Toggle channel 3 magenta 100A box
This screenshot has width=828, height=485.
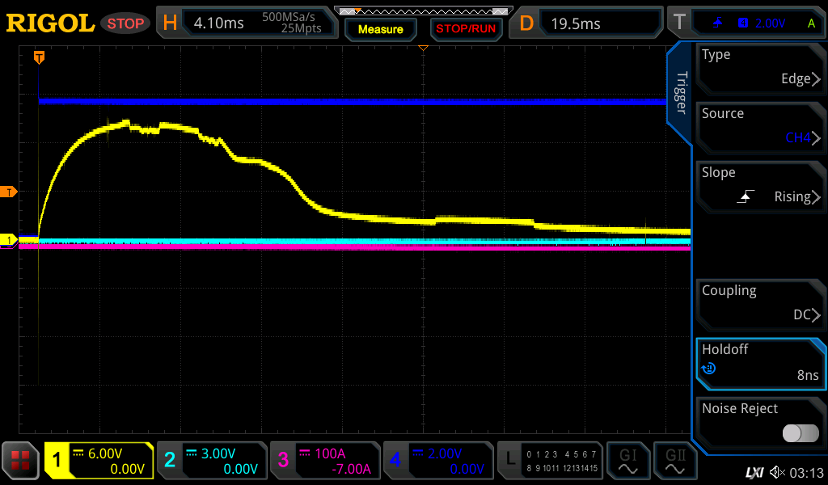[x=323, y=461]
